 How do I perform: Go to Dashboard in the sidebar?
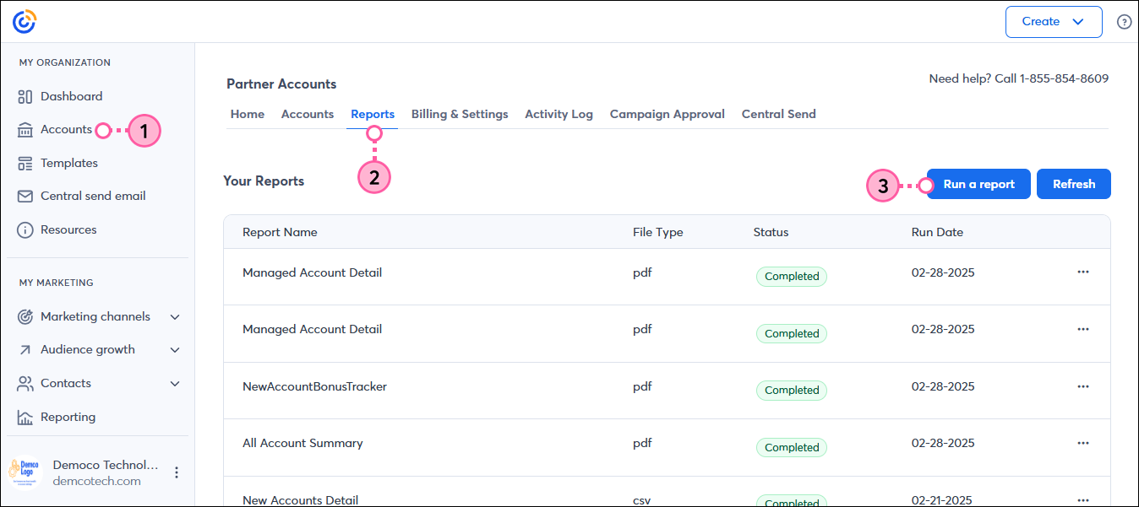click(71, 96)
